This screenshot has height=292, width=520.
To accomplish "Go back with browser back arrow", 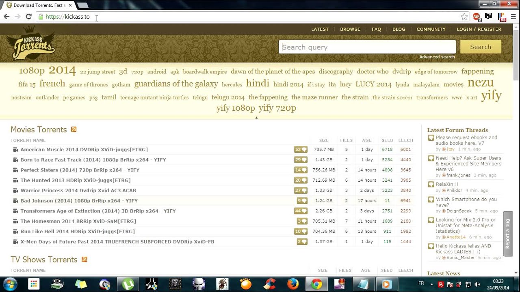I will click(6, 17).
